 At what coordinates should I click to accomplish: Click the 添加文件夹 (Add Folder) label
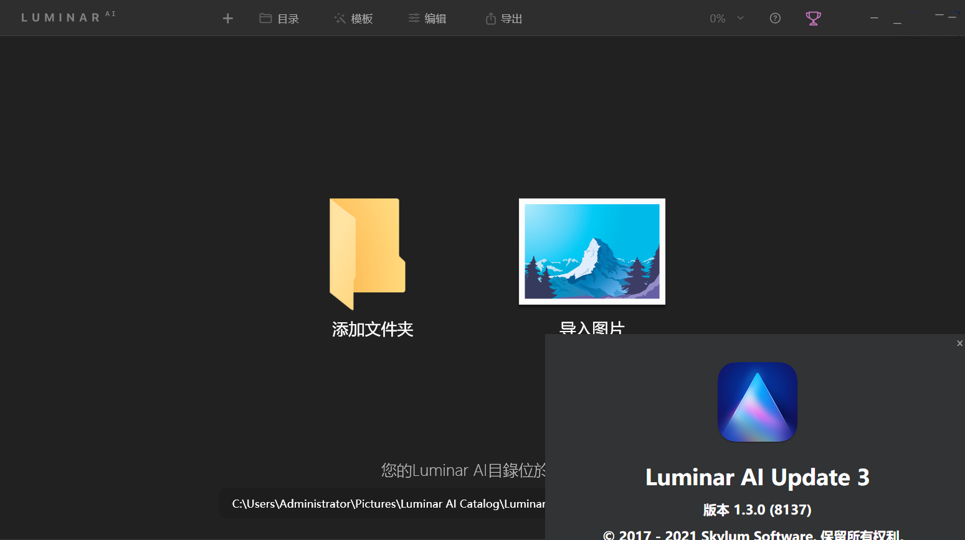371,328
